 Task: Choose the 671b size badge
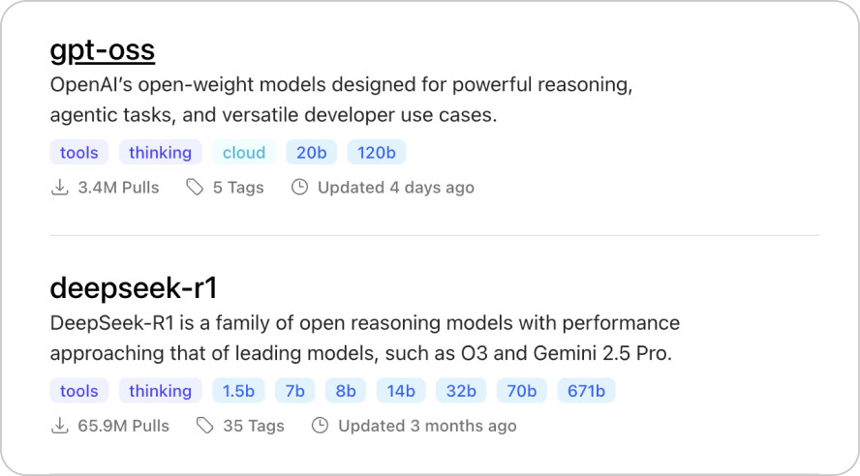586,391
